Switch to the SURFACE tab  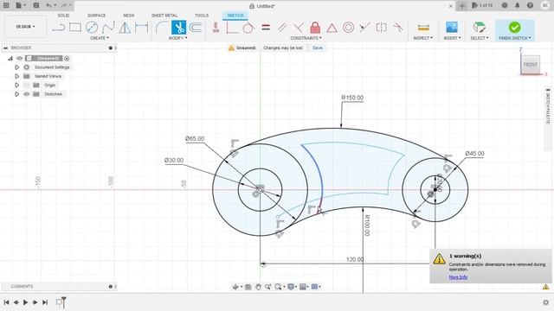pyautogui.click(x=96, y=16)
